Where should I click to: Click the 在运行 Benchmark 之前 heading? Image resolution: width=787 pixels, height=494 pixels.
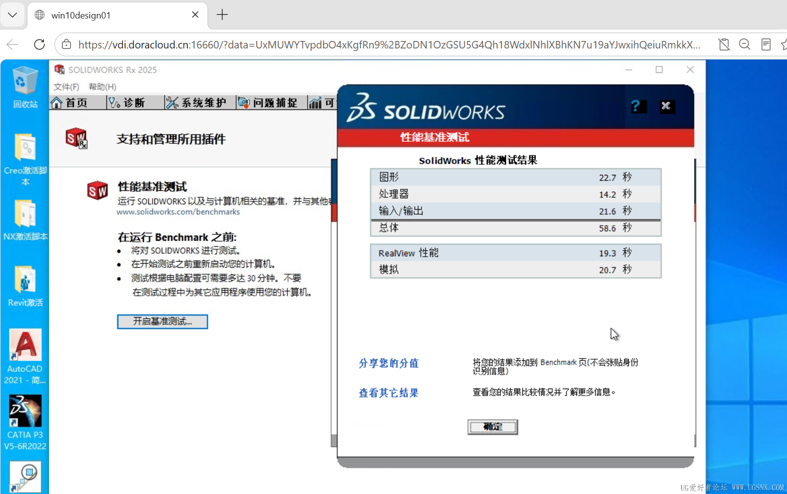click(x=177, y=237)
